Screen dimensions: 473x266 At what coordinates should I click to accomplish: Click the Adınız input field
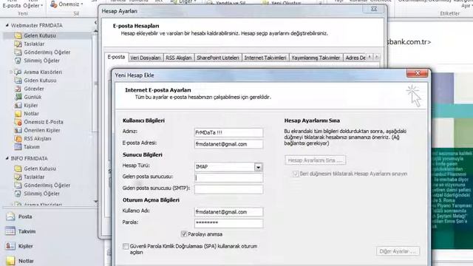(228, 133)
